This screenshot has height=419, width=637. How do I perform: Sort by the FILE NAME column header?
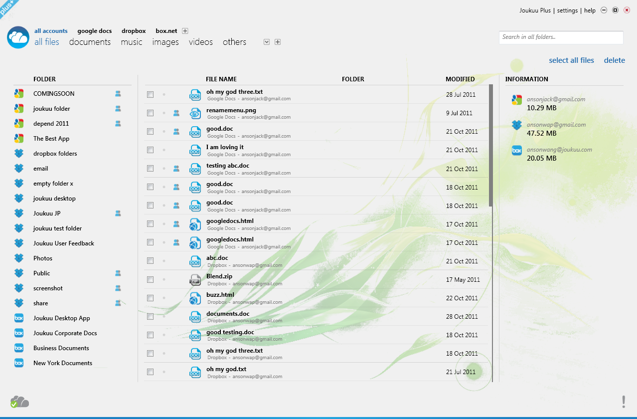(x=221, y=79)
